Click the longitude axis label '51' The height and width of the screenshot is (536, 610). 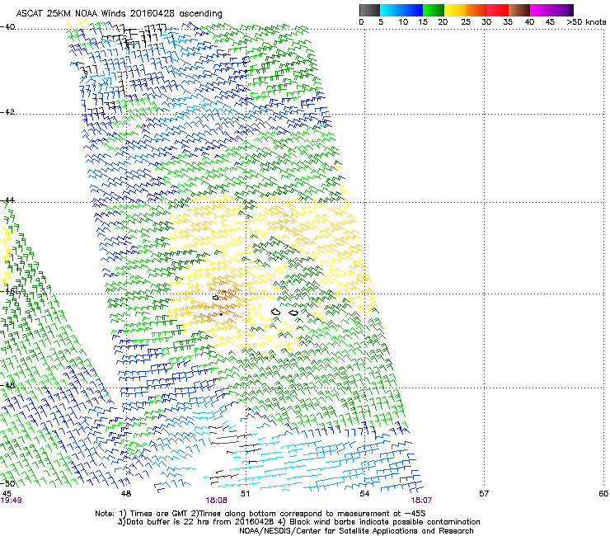[245, 494]
